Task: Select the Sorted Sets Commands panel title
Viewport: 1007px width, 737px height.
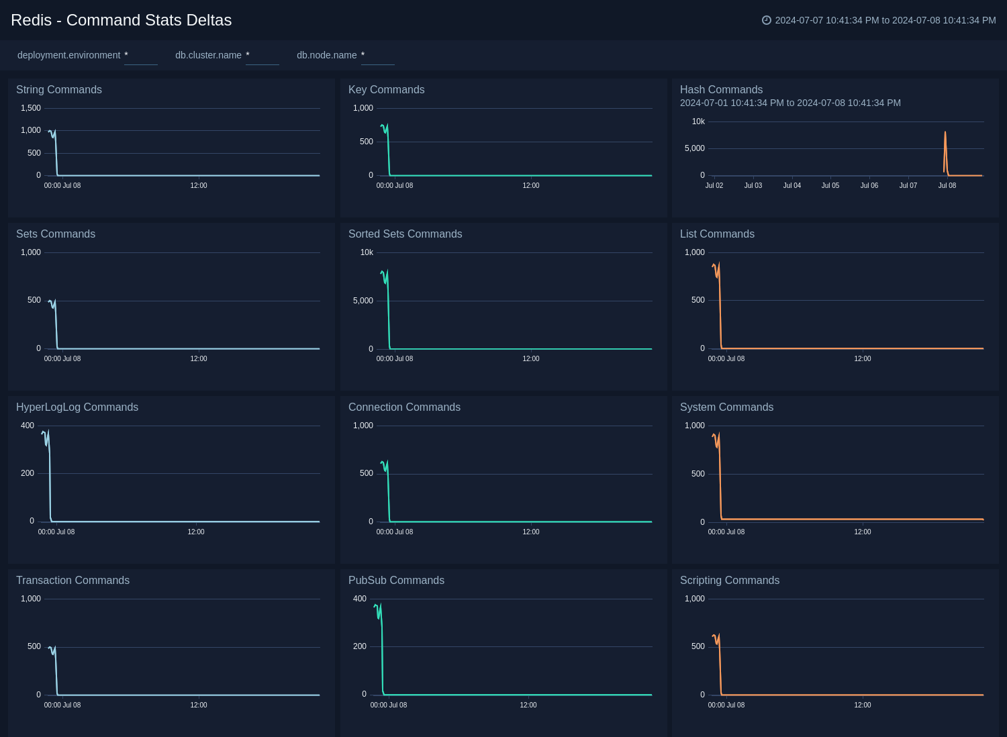Action: point(405,234)
